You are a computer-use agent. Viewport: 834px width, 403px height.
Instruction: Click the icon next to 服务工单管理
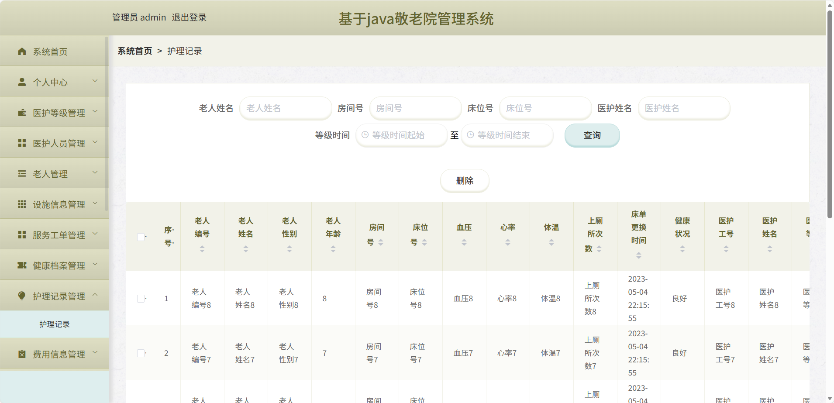pyautogui.click(x=22, y=235)
